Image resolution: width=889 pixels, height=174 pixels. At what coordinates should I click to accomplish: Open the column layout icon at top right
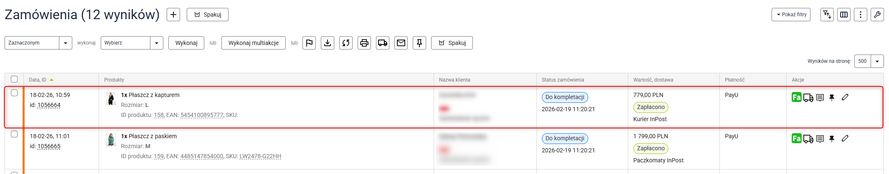click(x=844, y=15)
